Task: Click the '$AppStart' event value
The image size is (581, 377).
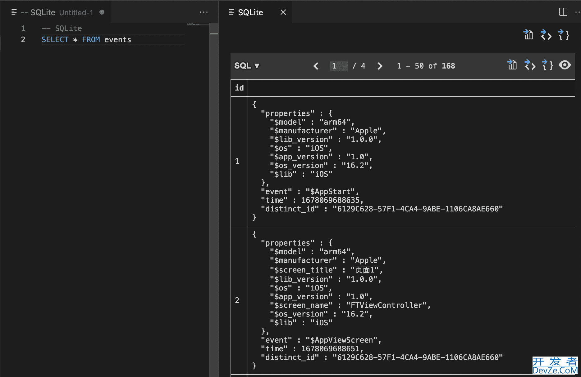Action: [332, 192]
